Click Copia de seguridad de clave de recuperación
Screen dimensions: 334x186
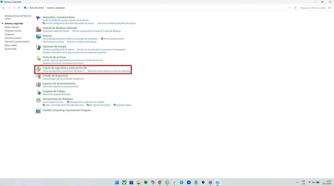point(63,79)
